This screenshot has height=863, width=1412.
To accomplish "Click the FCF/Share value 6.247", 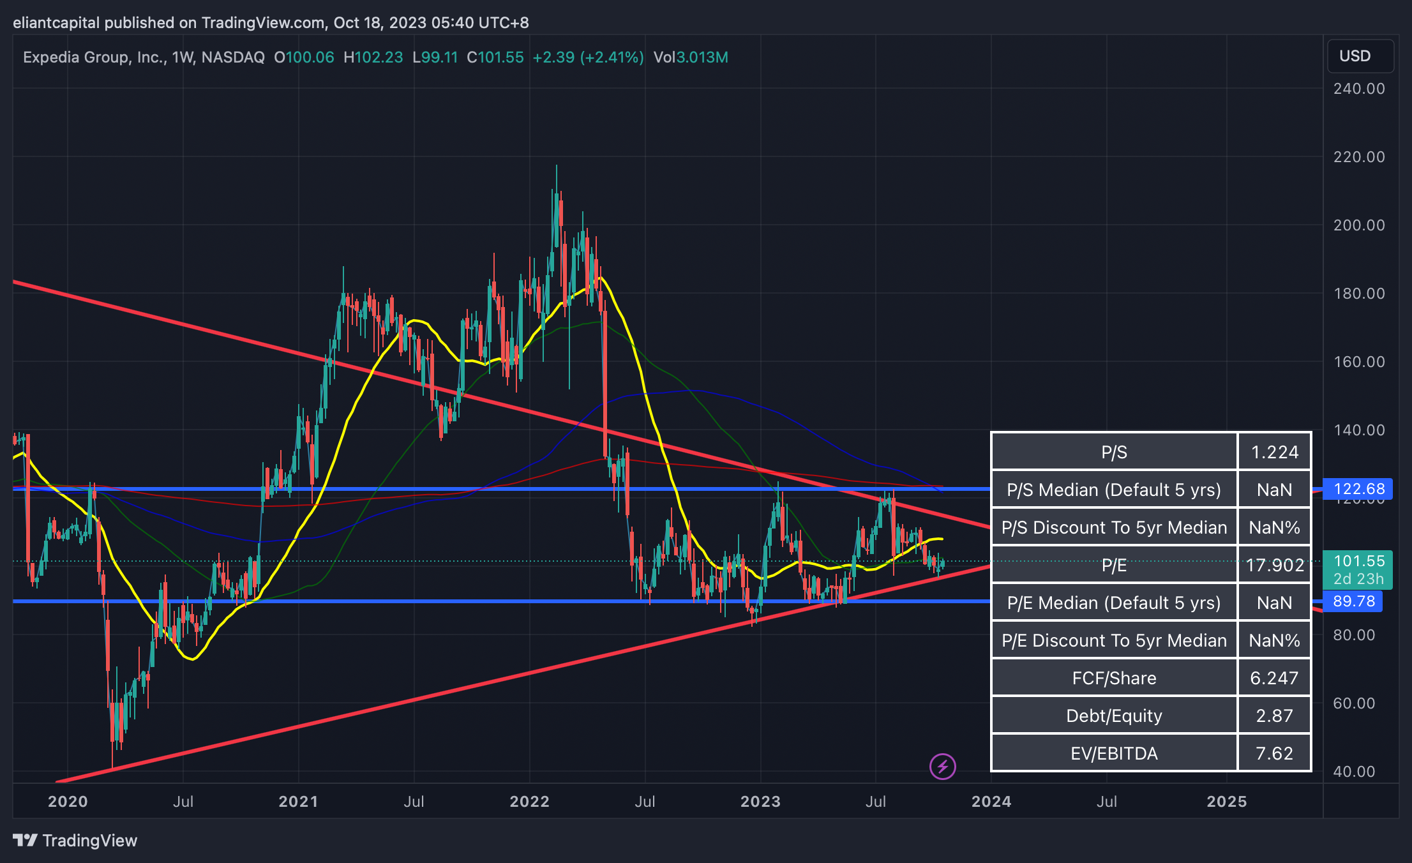I will pyautogui.click(x=1274, y=678).
